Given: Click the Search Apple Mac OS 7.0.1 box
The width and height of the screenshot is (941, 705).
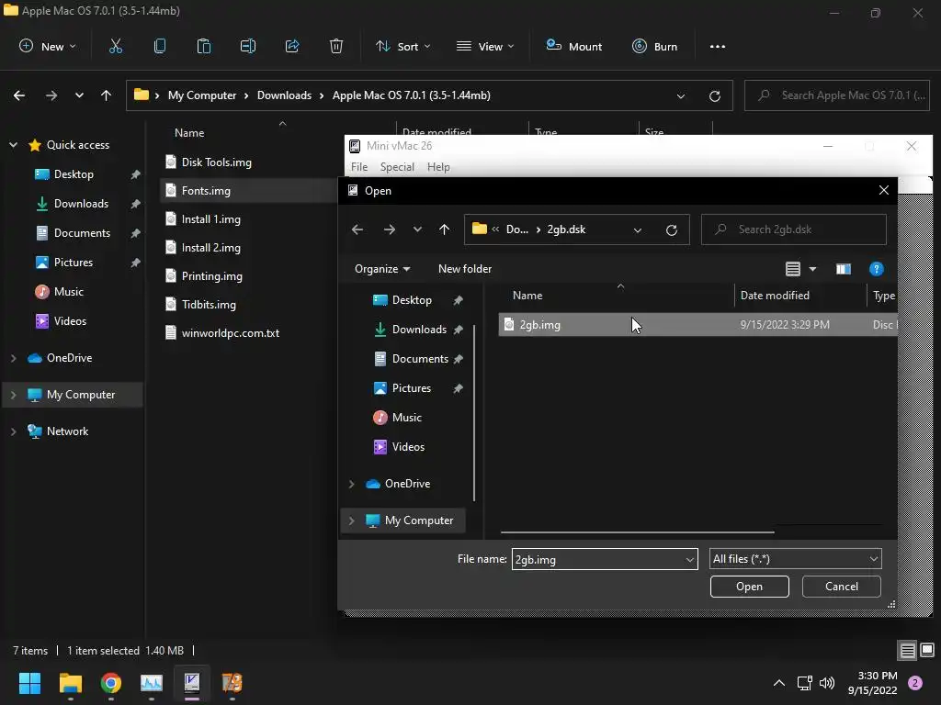Looking at the screenshot, I should point(836,95).
